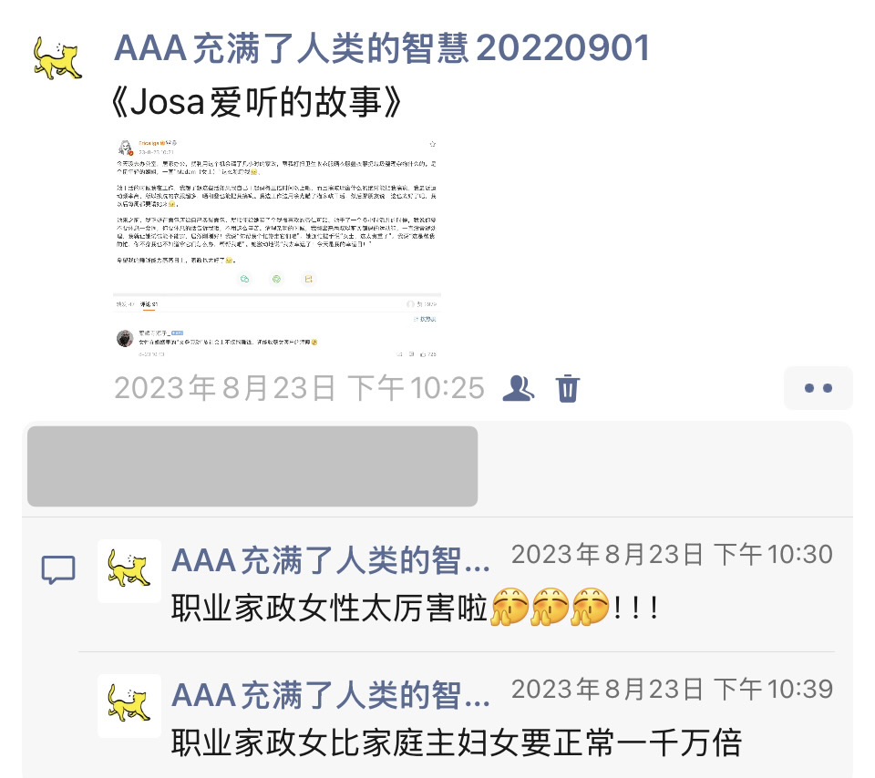Open the poster's yellow cat avatar
Image resolution: width=875 pixels, height=778 pixels.
(57, 57)
